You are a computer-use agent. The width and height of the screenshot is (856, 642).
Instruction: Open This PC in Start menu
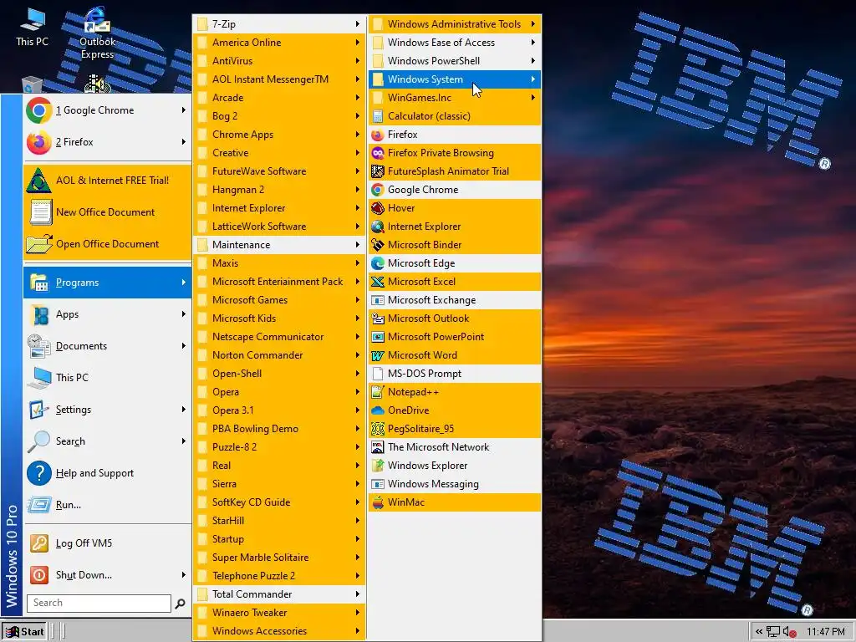point(107,378)
